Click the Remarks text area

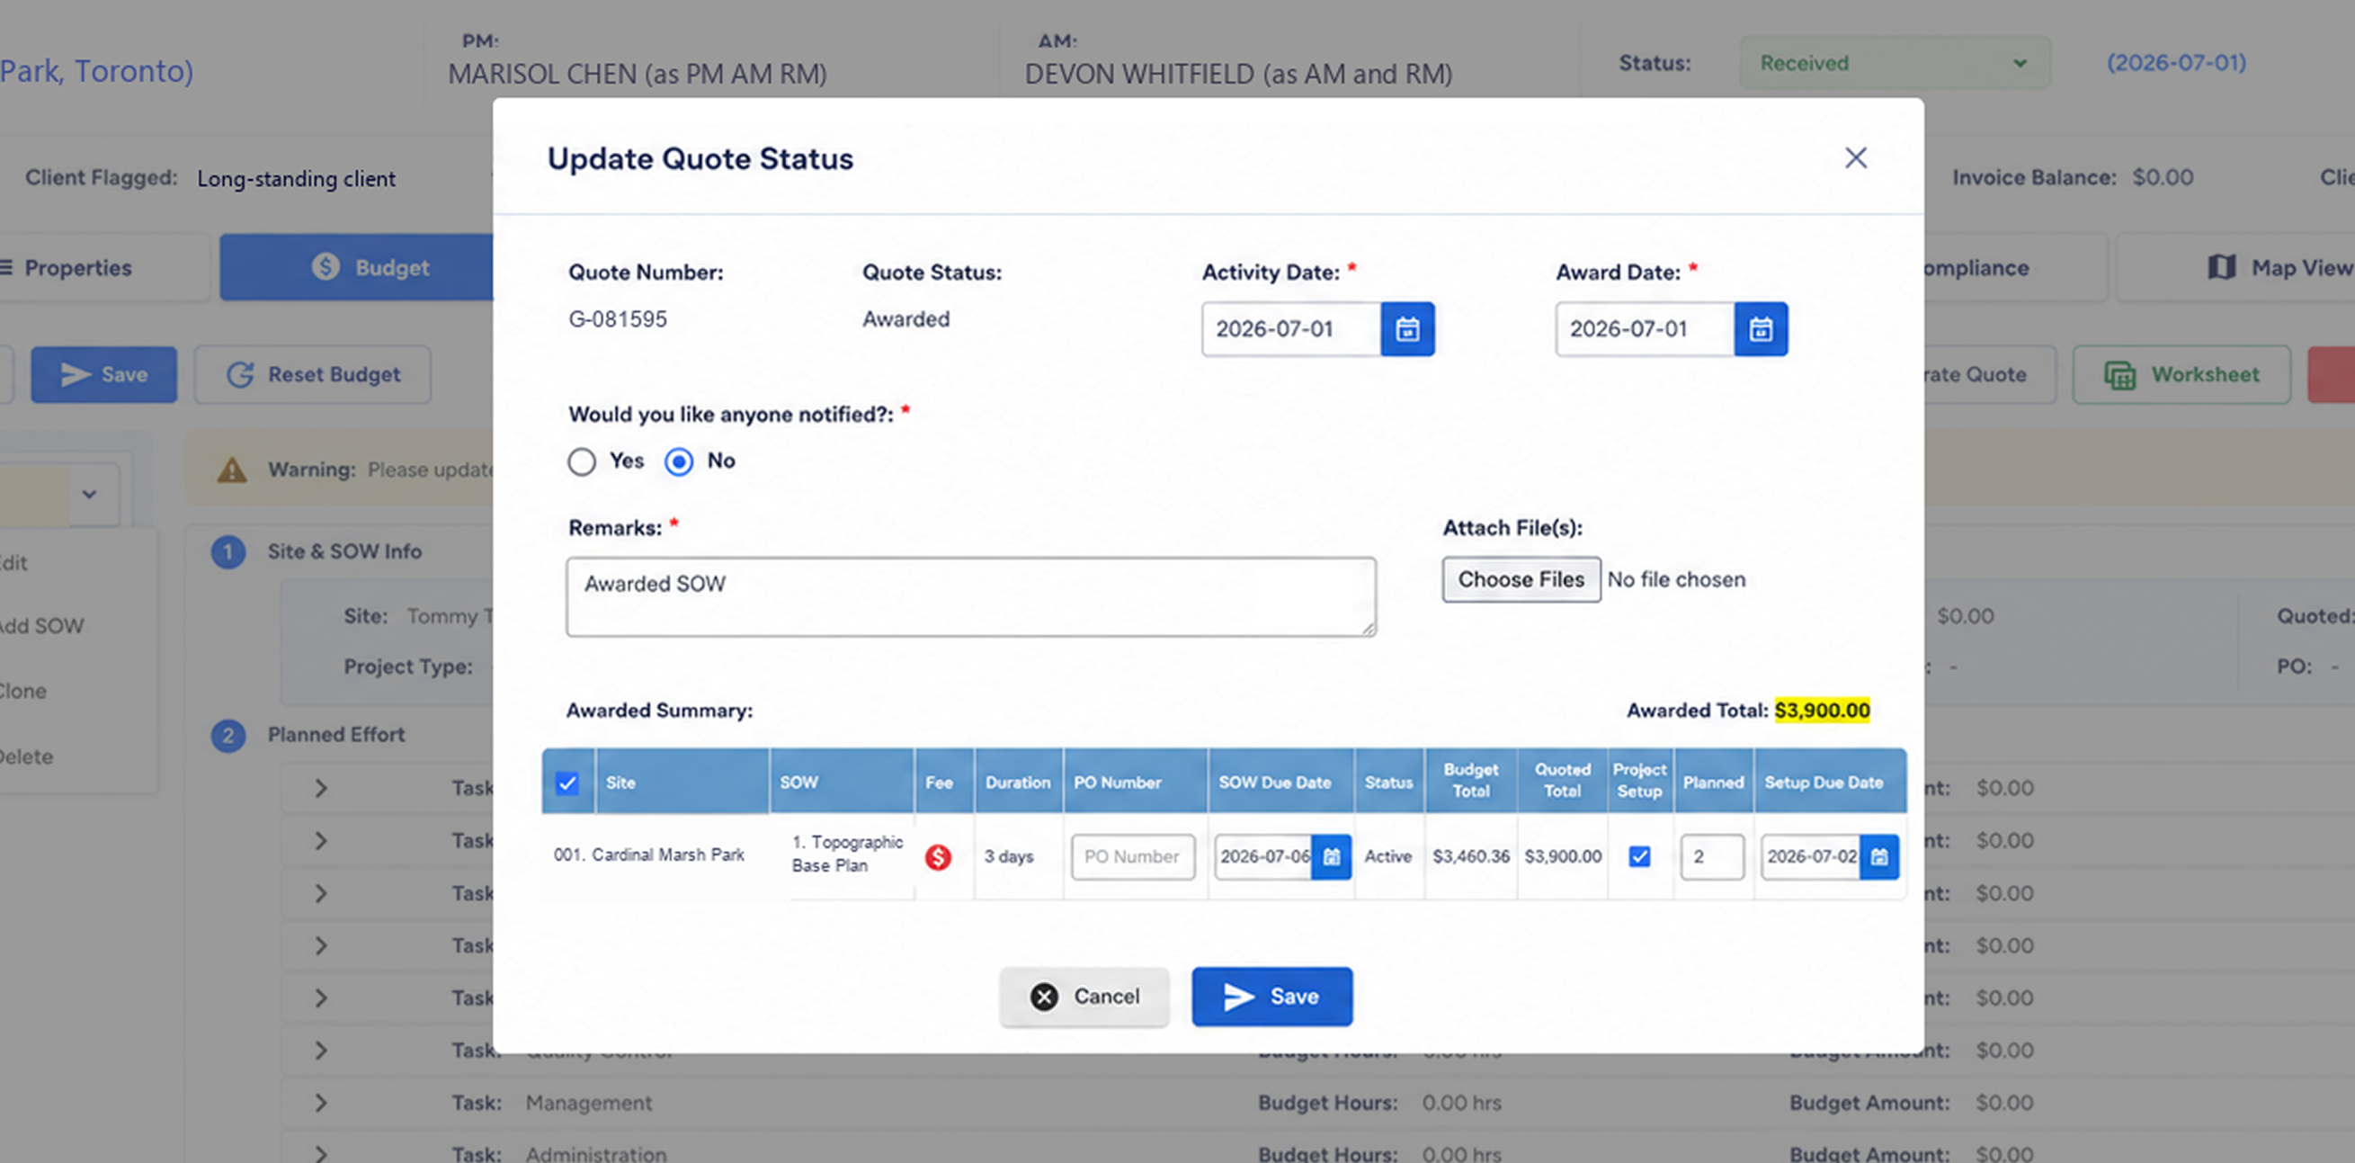tap(971, 597)
